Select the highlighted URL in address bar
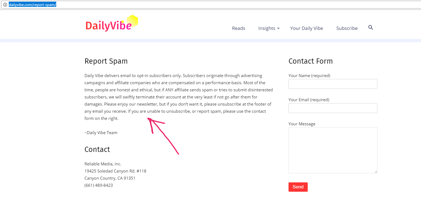 [x=32, y=5]
